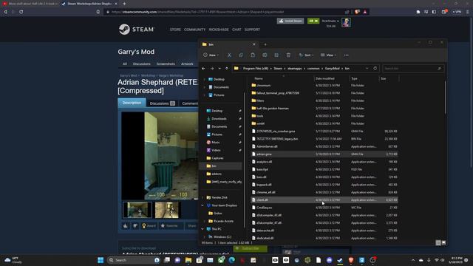Rate up with the thumbs up icon
Screen dimensions: 473x266
(x=126, y=225)
